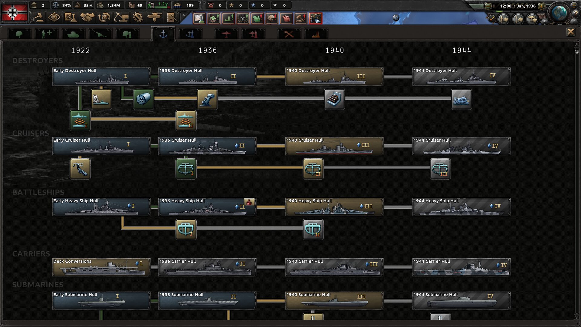Click the red badge on 1936 Heavy Ship Hull

click(249, 202)
